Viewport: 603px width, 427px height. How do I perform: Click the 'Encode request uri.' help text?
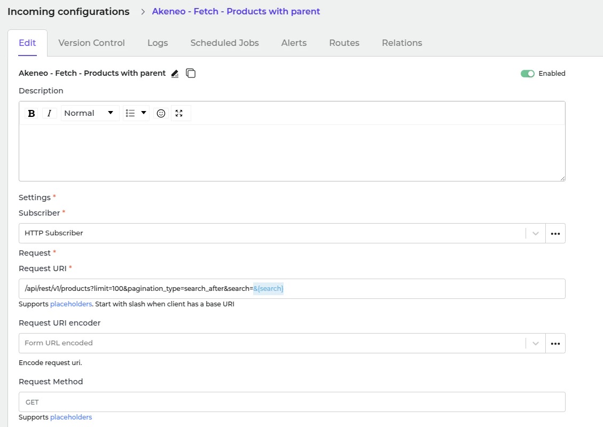(x=50, y=363)
